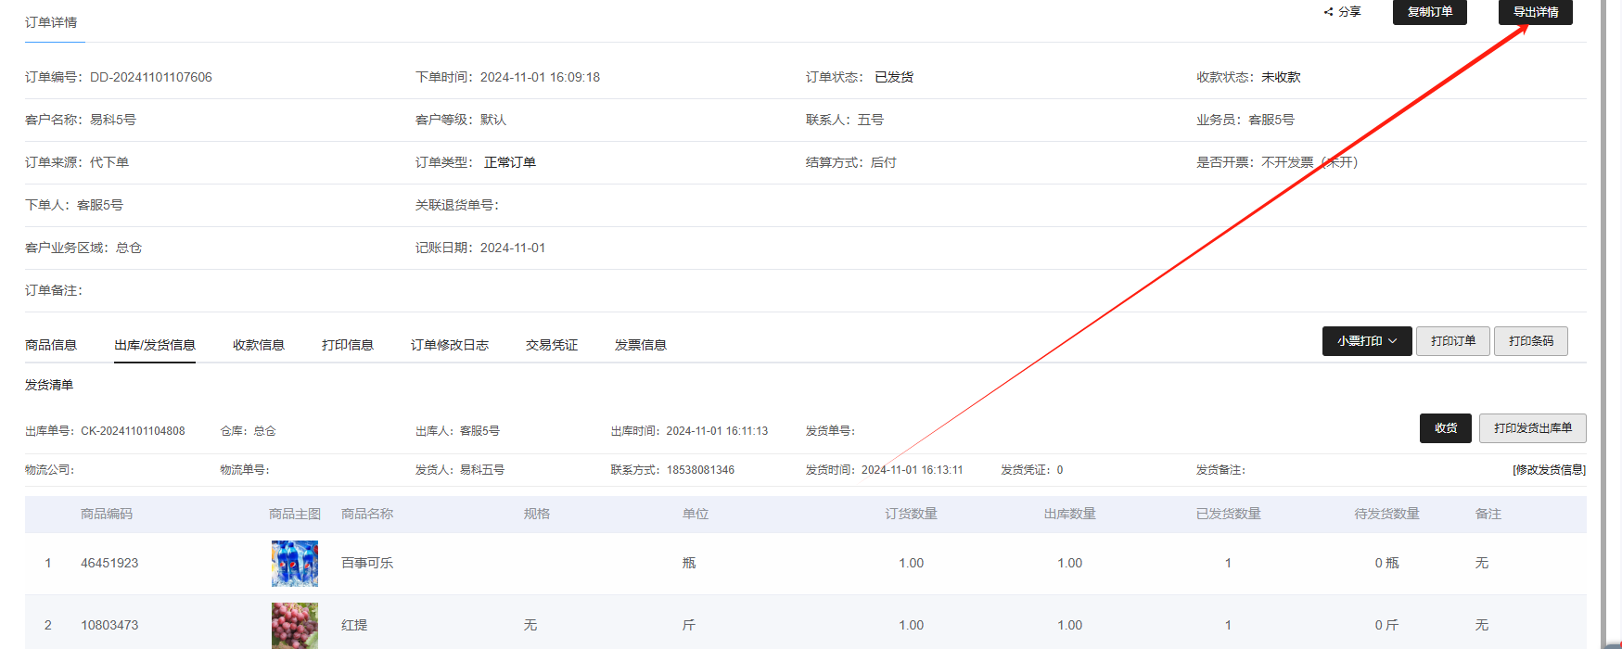
Task: Open the 发票信息 tab
Action: point(641,345)
